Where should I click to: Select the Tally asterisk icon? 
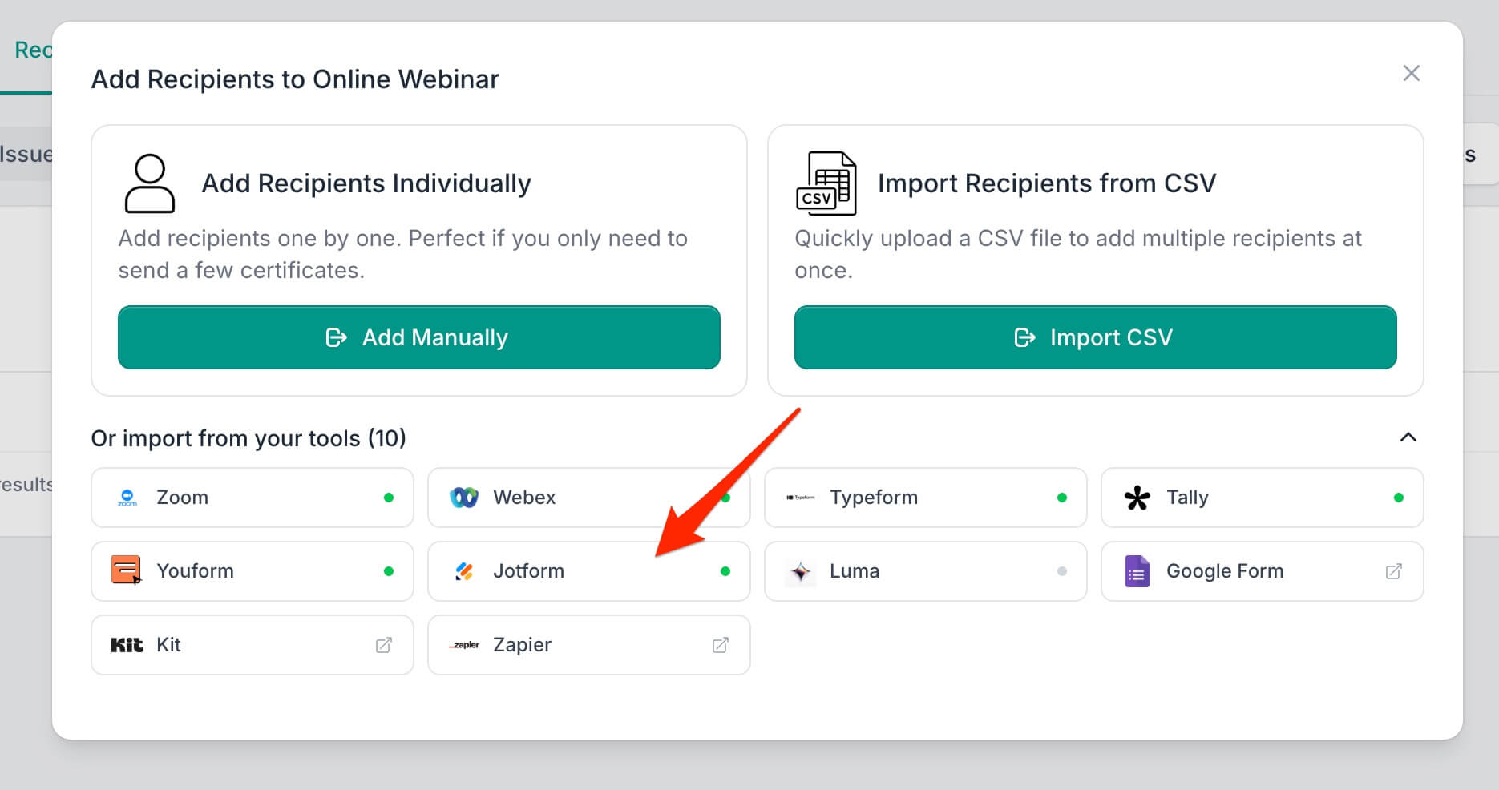coord(1137,498)
